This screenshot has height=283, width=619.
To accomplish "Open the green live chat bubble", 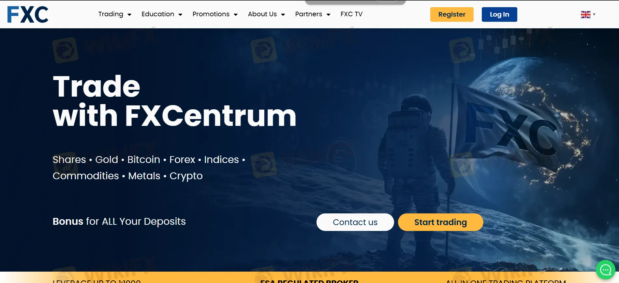I will (x=605, y=270).
